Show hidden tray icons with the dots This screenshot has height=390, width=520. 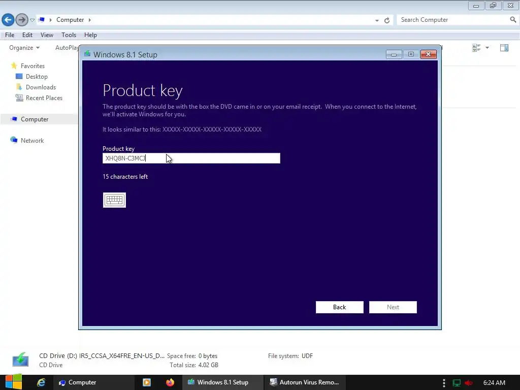pyautogui.click(x=444, y=383)
